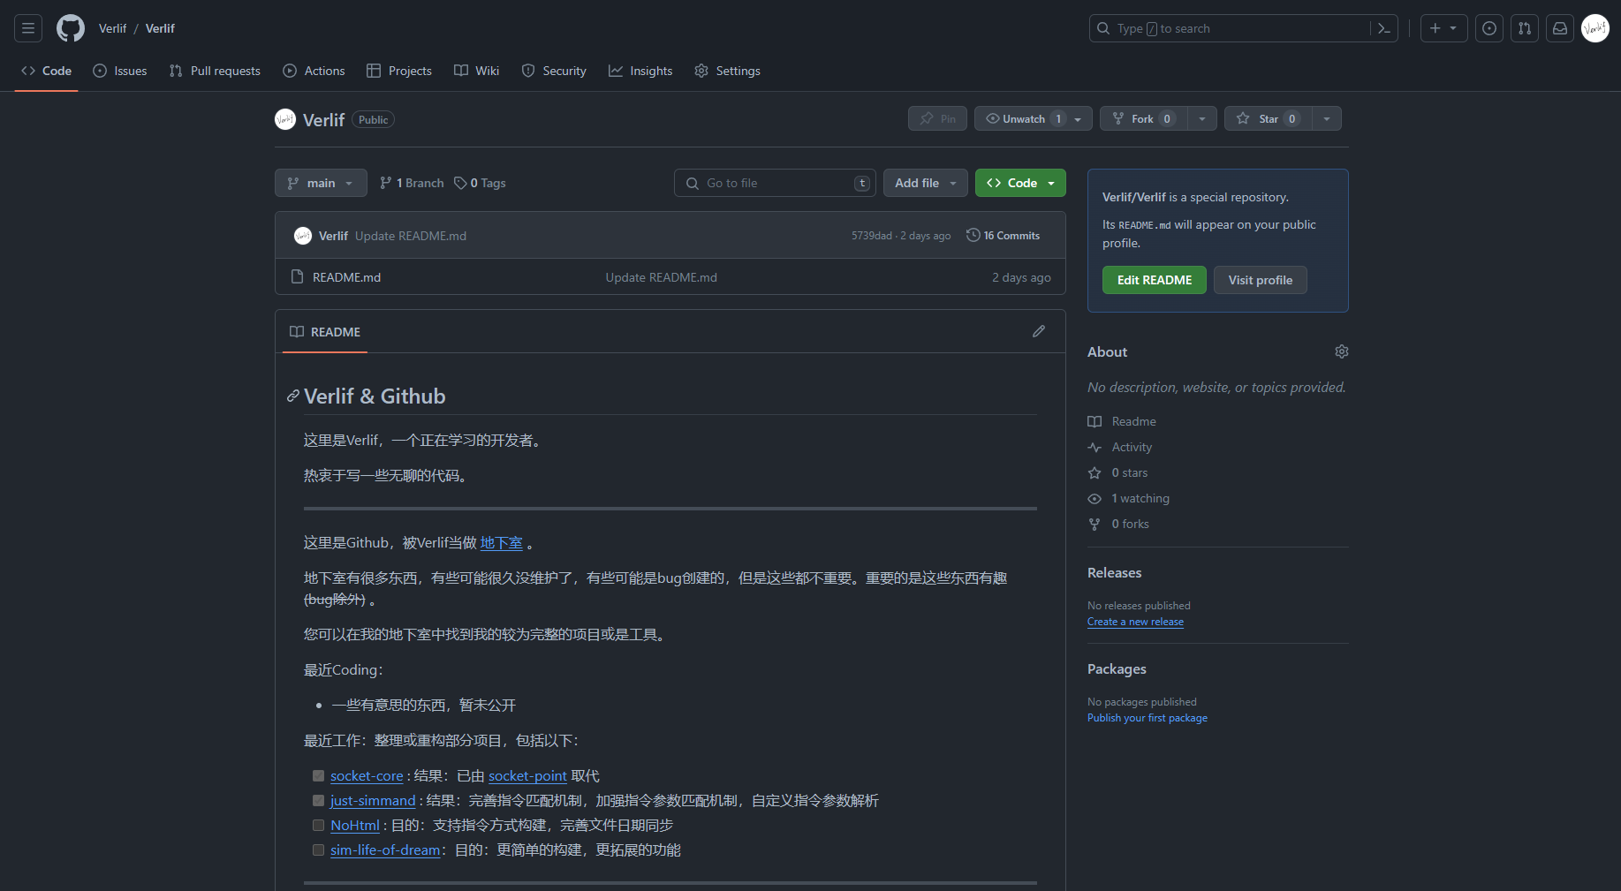Check the sim-life-of-dream task checkbox
1621x891 pixels.
coord(318,849)
